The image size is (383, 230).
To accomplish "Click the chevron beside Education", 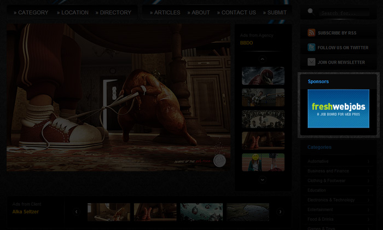I will (x=369, y=190).
